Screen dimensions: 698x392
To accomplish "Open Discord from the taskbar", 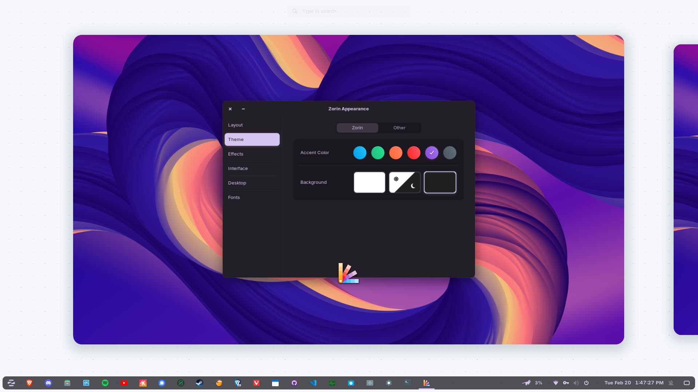I will pyautogui.click(x=48, y=383).
